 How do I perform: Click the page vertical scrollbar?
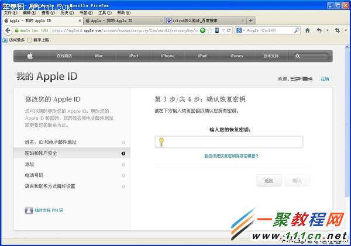[347, 123]
